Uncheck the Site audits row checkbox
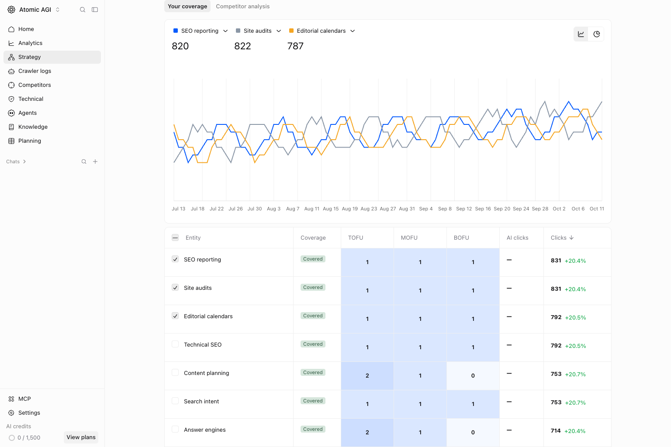671x447 pixels. tap(175, 287)
